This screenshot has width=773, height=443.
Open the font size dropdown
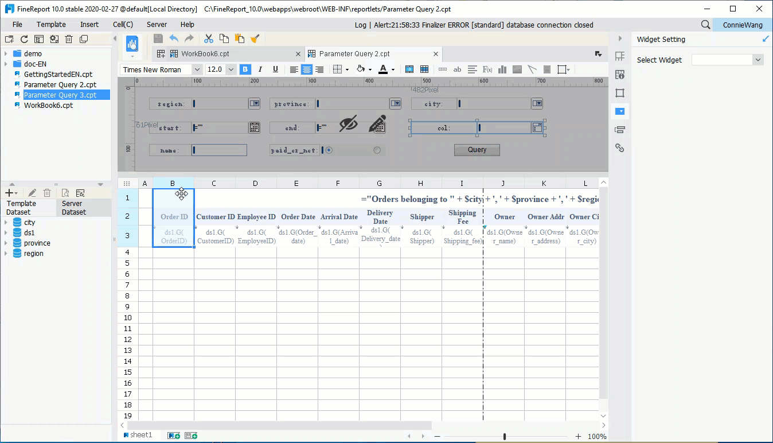pos(231,69)
